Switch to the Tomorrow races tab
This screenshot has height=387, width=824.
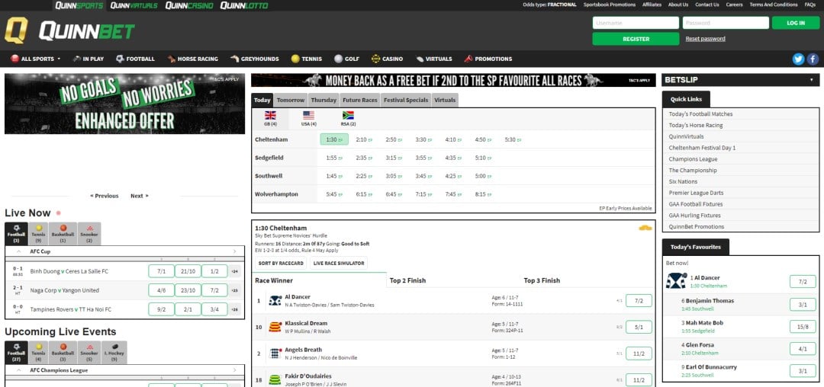click(291, 100)
